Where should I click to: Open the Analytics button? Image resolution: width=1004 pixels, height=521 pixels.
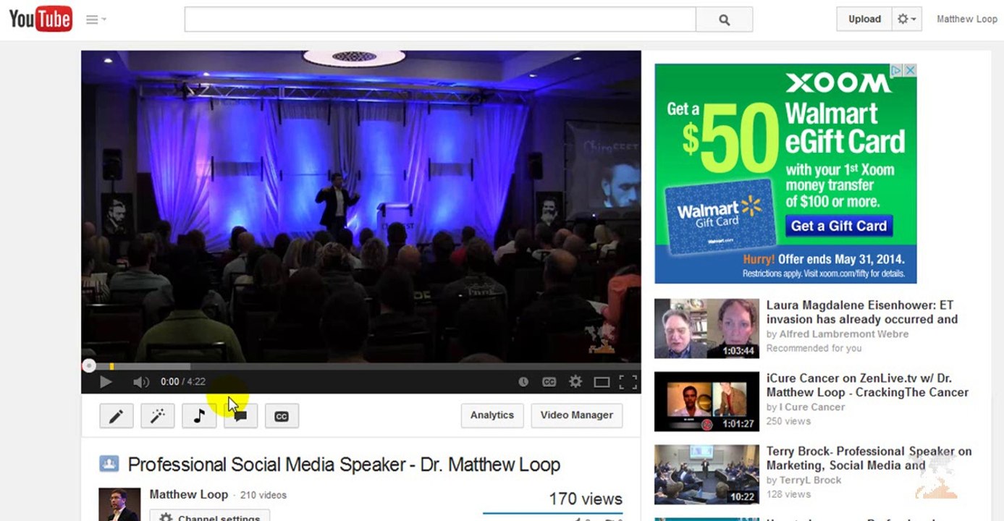(492, 415)
